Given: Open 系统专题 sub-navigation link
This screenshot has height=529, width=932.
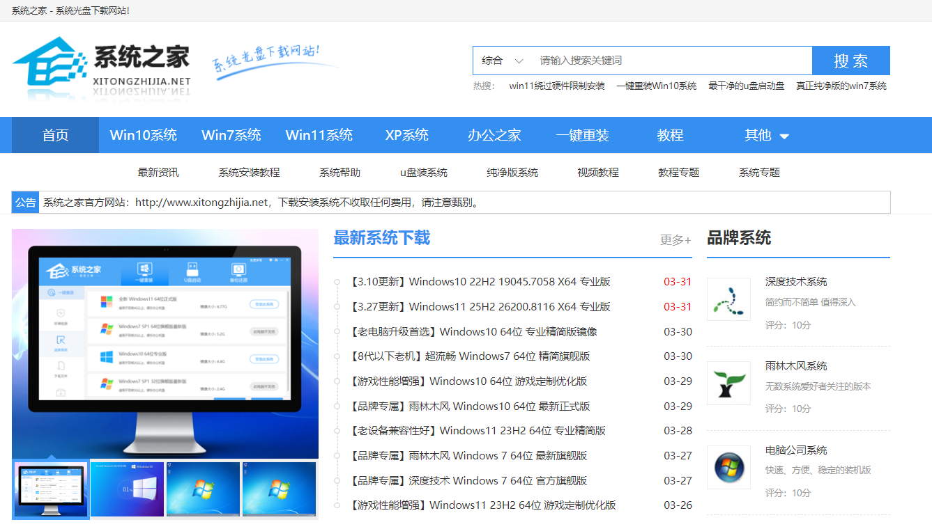Looking at the screenshot, I should coord(759,172).
